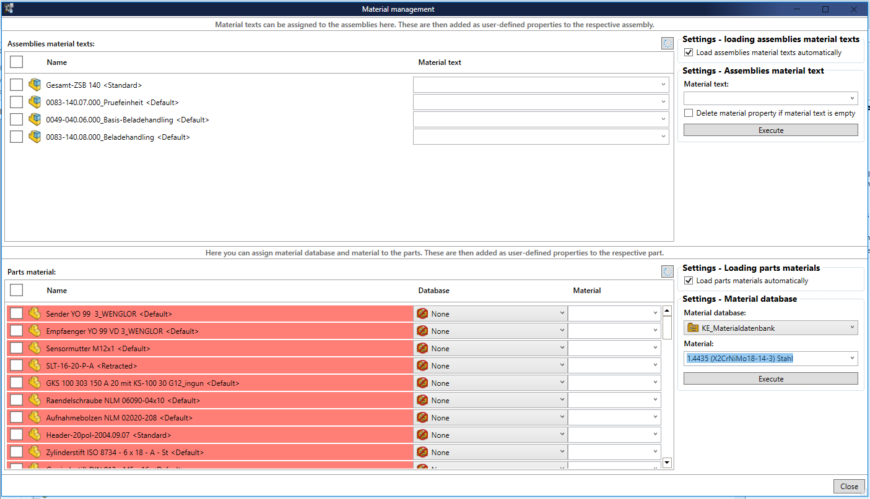Screen dimensions: 870x499
Task: Open the 1.4435 Stahl Material dropdown
Action: coord(852,358)
